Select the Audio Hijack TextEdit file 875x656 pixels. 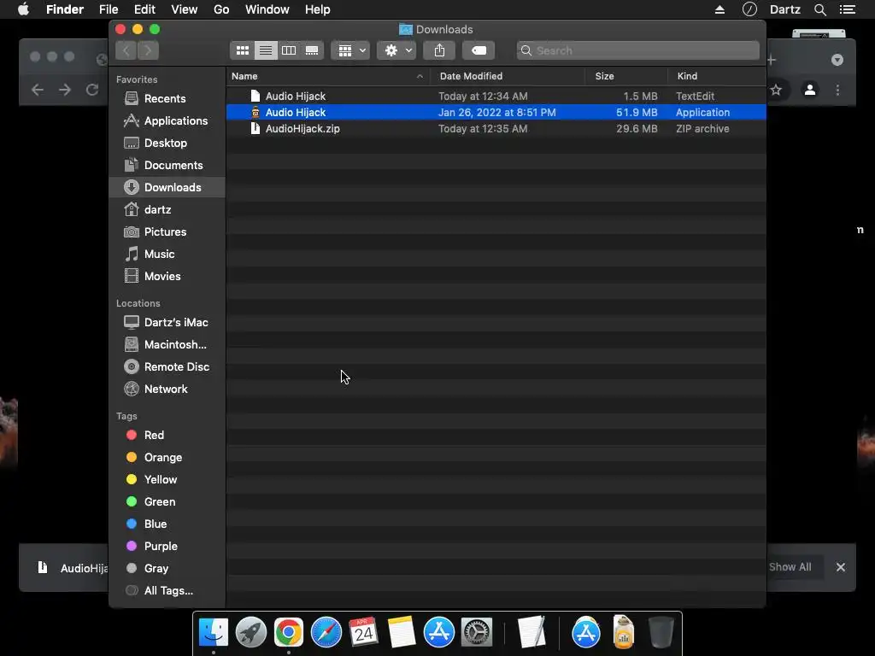click(x=496, y=96)
